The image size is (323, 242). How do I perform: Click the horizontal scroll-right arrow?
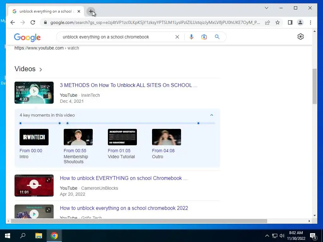[309, 221]
